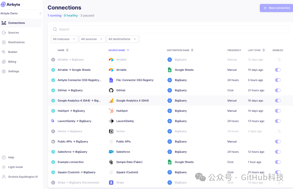293x189 pixels.
Task: Click the LaunchDarkly arrow source icon
Action: pyautogui.click(x=111, y=121)
